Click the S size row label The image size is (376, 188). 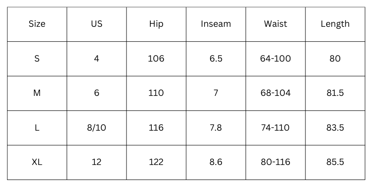click(x=37, y=59)
